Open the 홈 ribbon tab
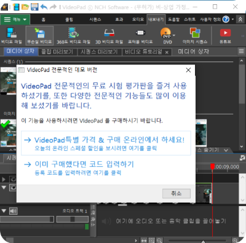Screen dimensions: 246x243 point(44,20)
